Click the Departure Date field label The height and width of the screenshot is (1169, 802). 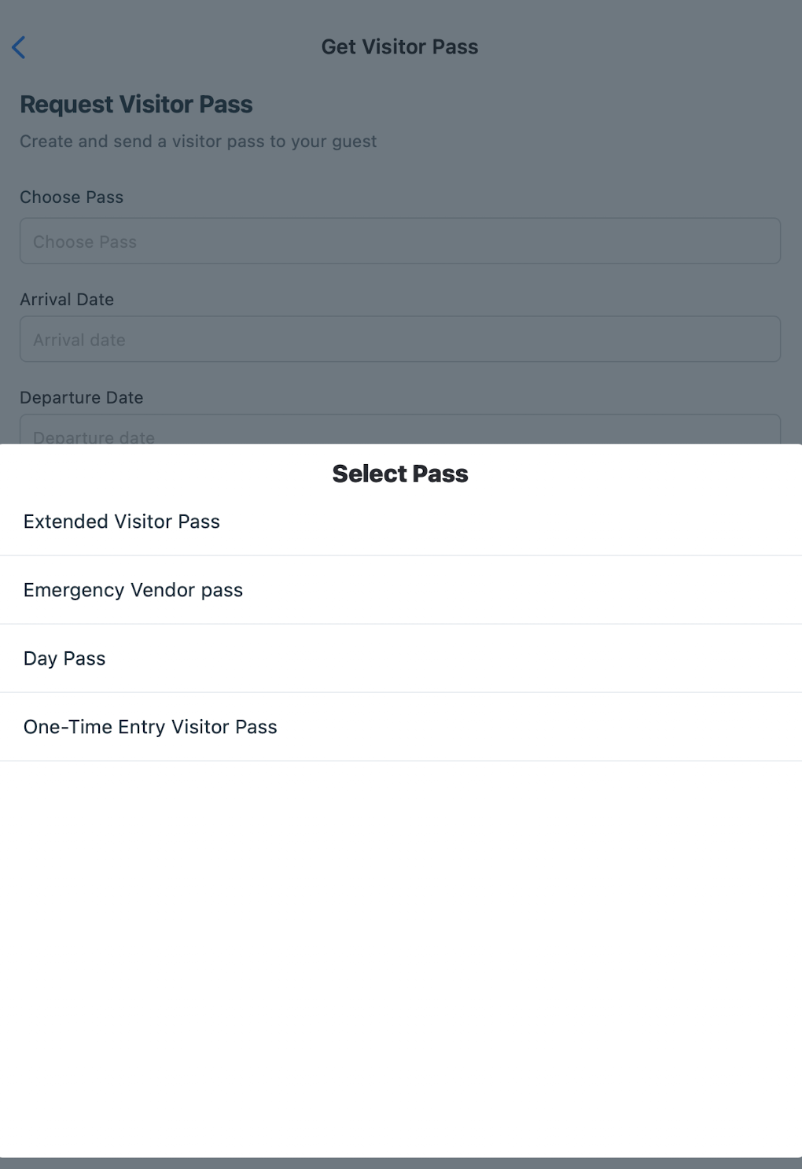82,398
